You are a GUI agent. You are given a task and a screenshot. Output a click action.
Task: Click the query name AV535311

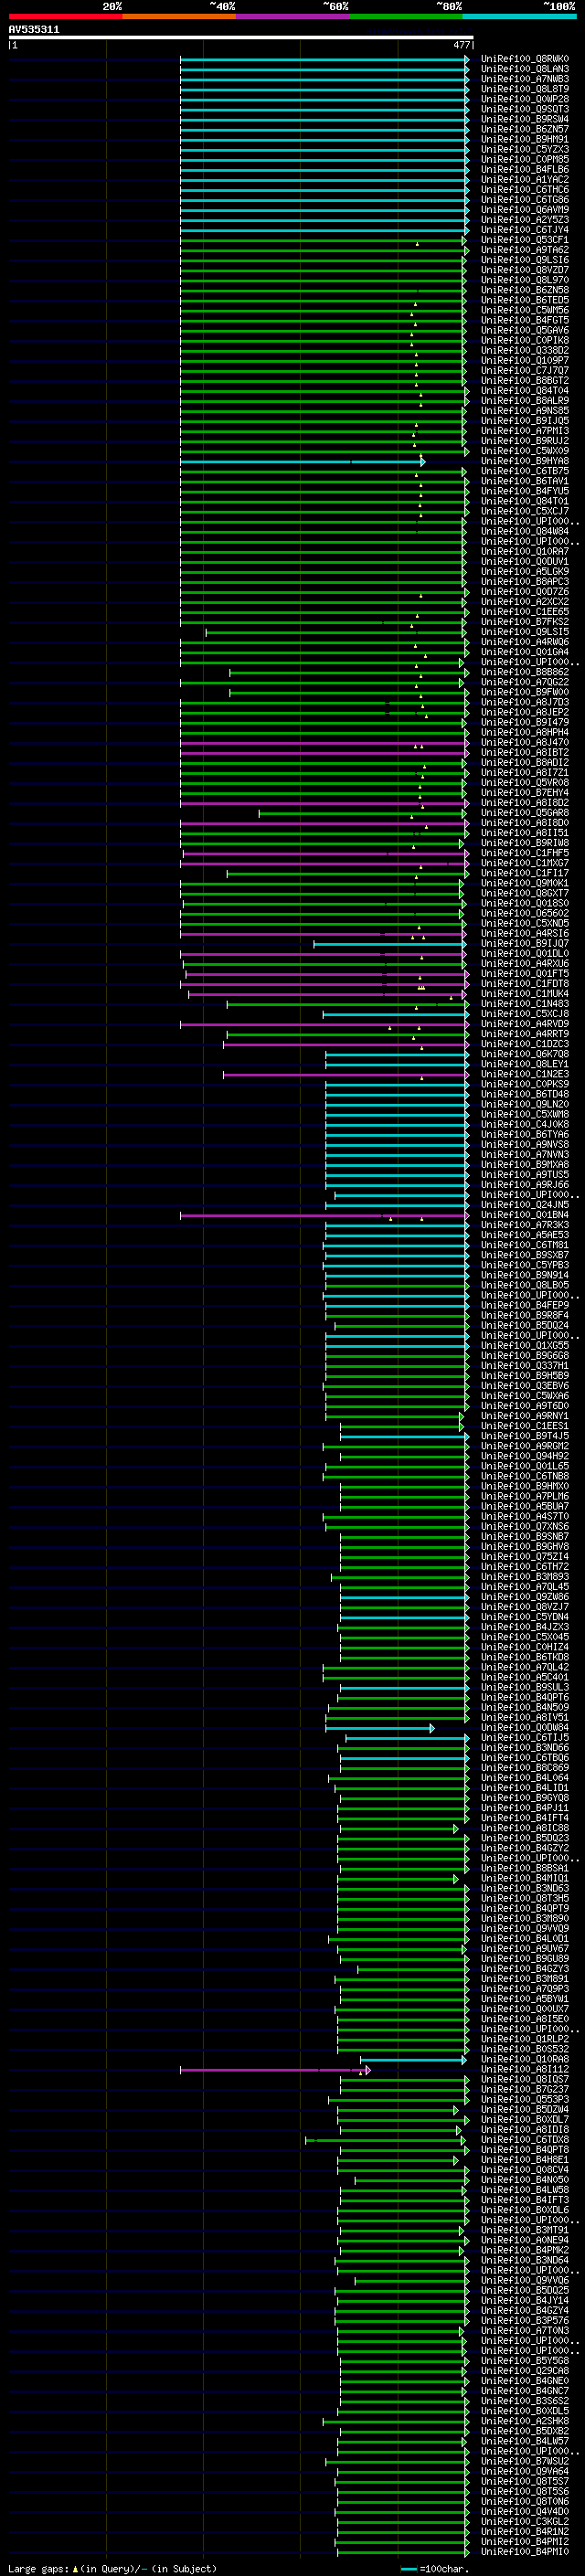(34, 29)
